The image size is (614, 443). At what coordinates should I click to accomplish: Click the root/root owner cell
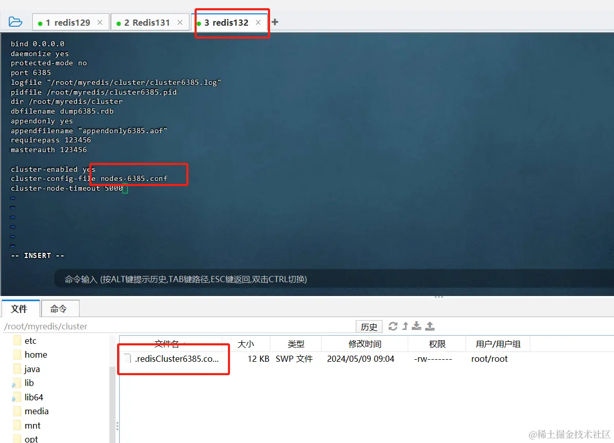[x=489, y=359]
